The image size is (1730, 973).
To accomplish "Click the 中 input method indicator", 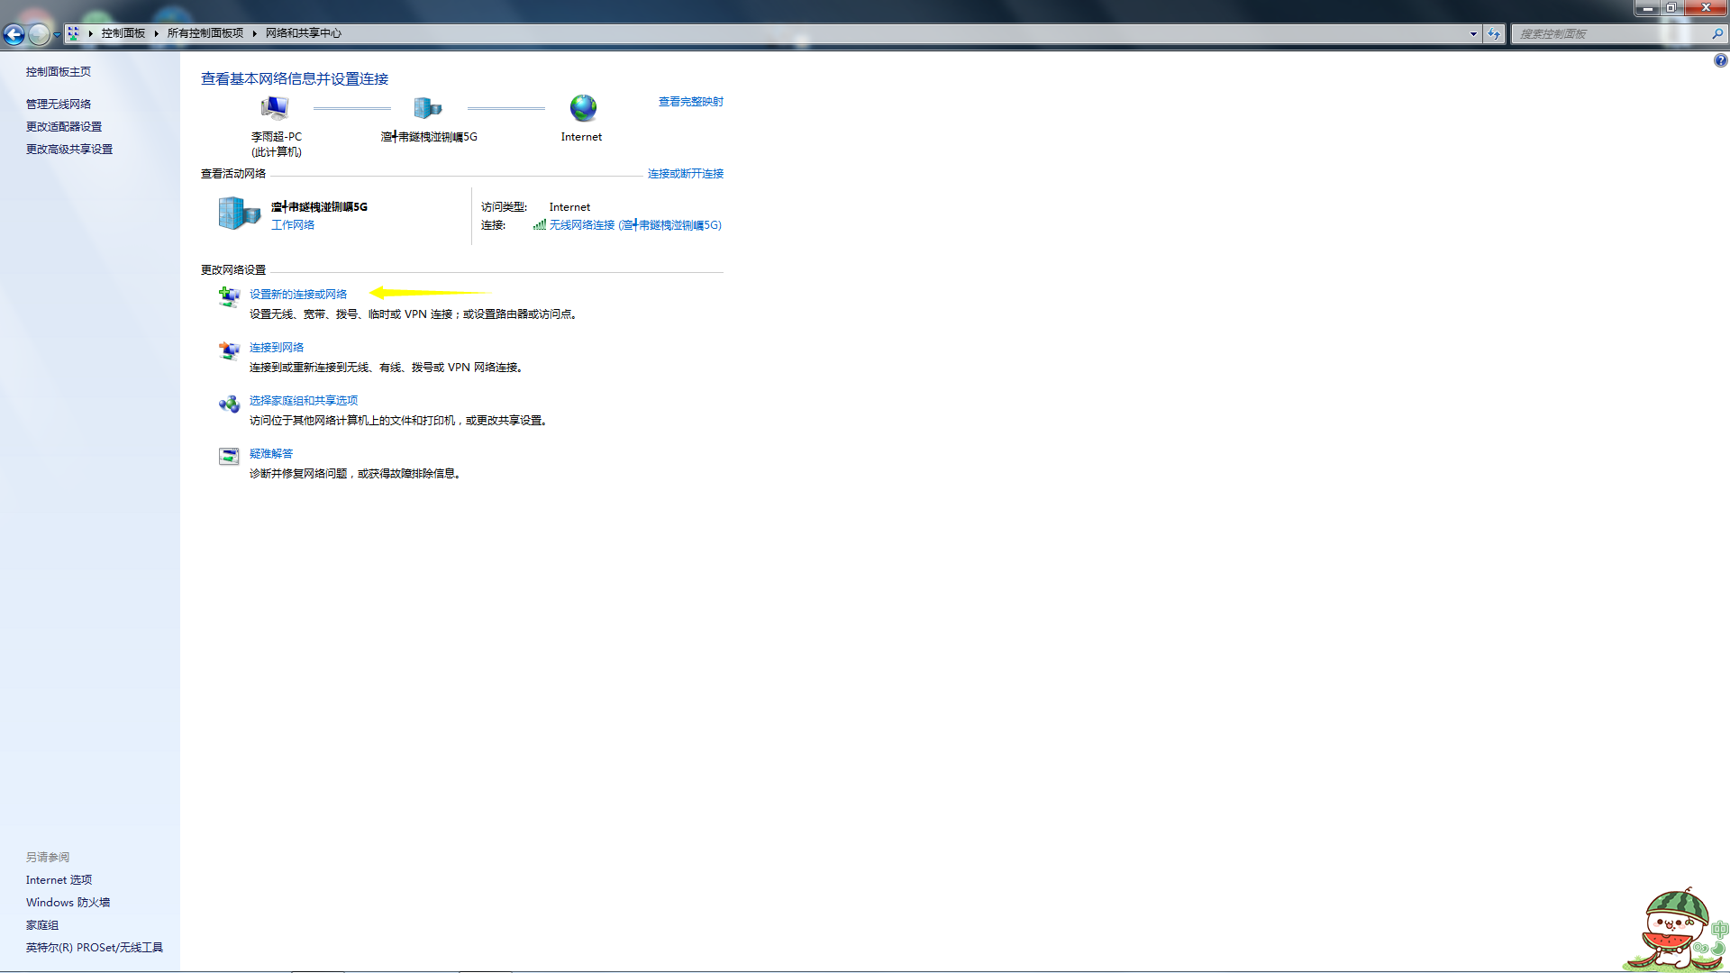I will point(1719,930).
